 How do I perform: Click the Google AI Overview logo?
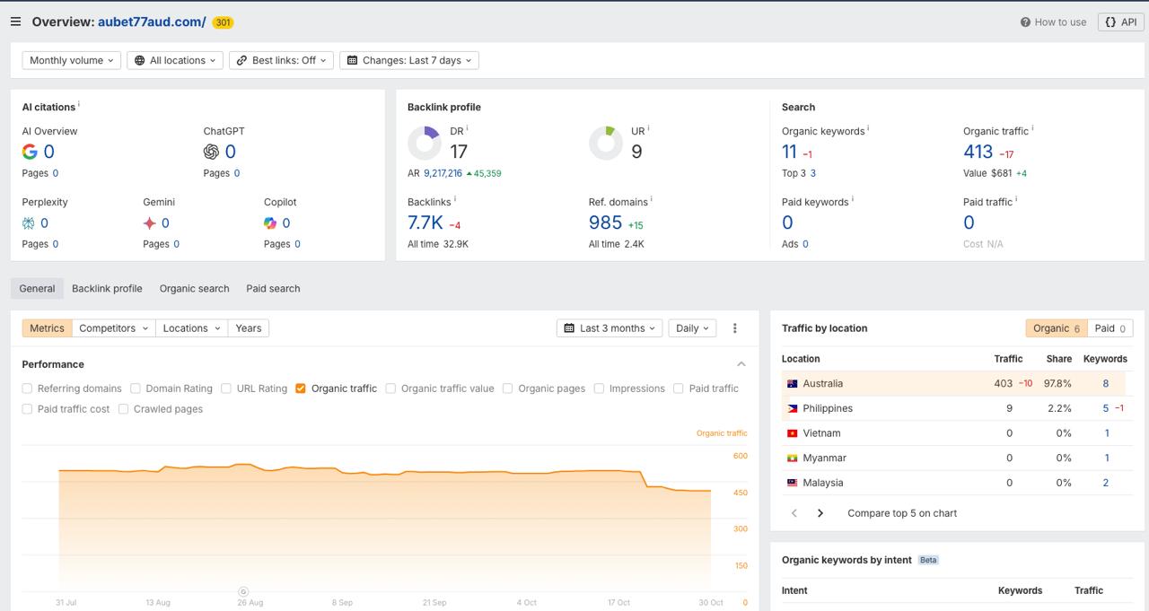30,152
